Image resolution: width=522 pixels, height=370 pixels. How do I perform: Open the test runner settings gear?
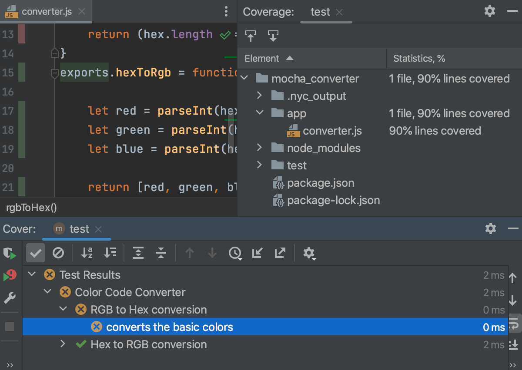click(309, 253)
